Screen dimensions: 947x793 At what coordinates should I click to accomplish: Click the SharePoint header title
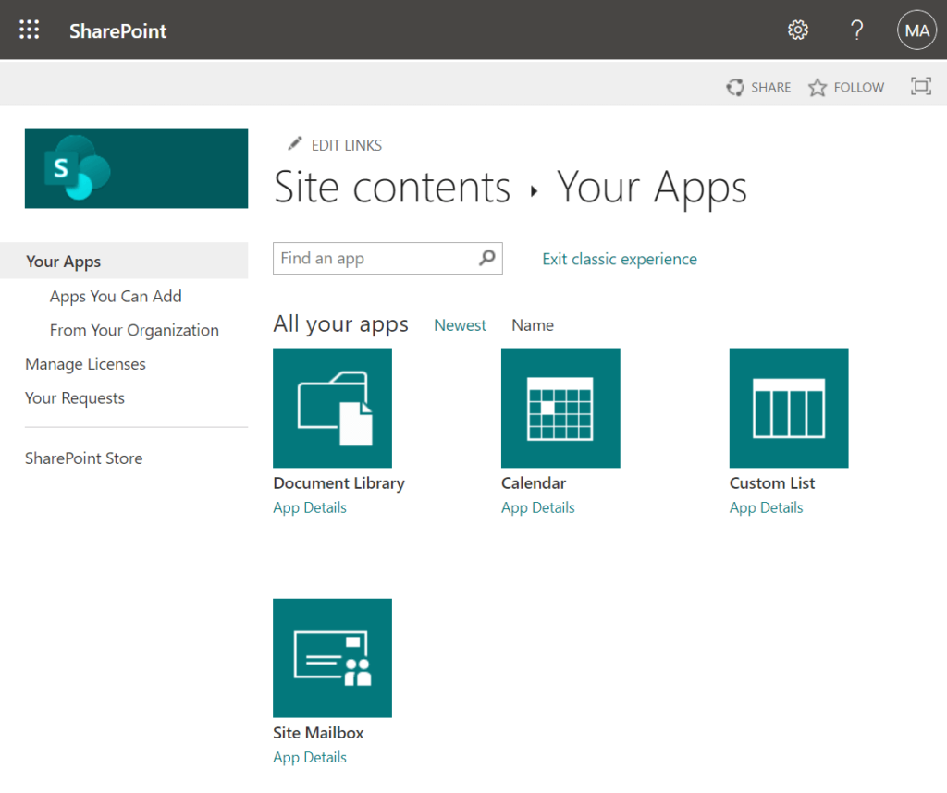[x=117, y=30]
